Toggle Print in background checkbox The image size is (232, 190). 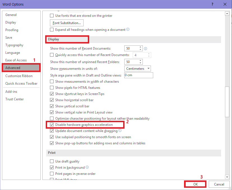52,168
